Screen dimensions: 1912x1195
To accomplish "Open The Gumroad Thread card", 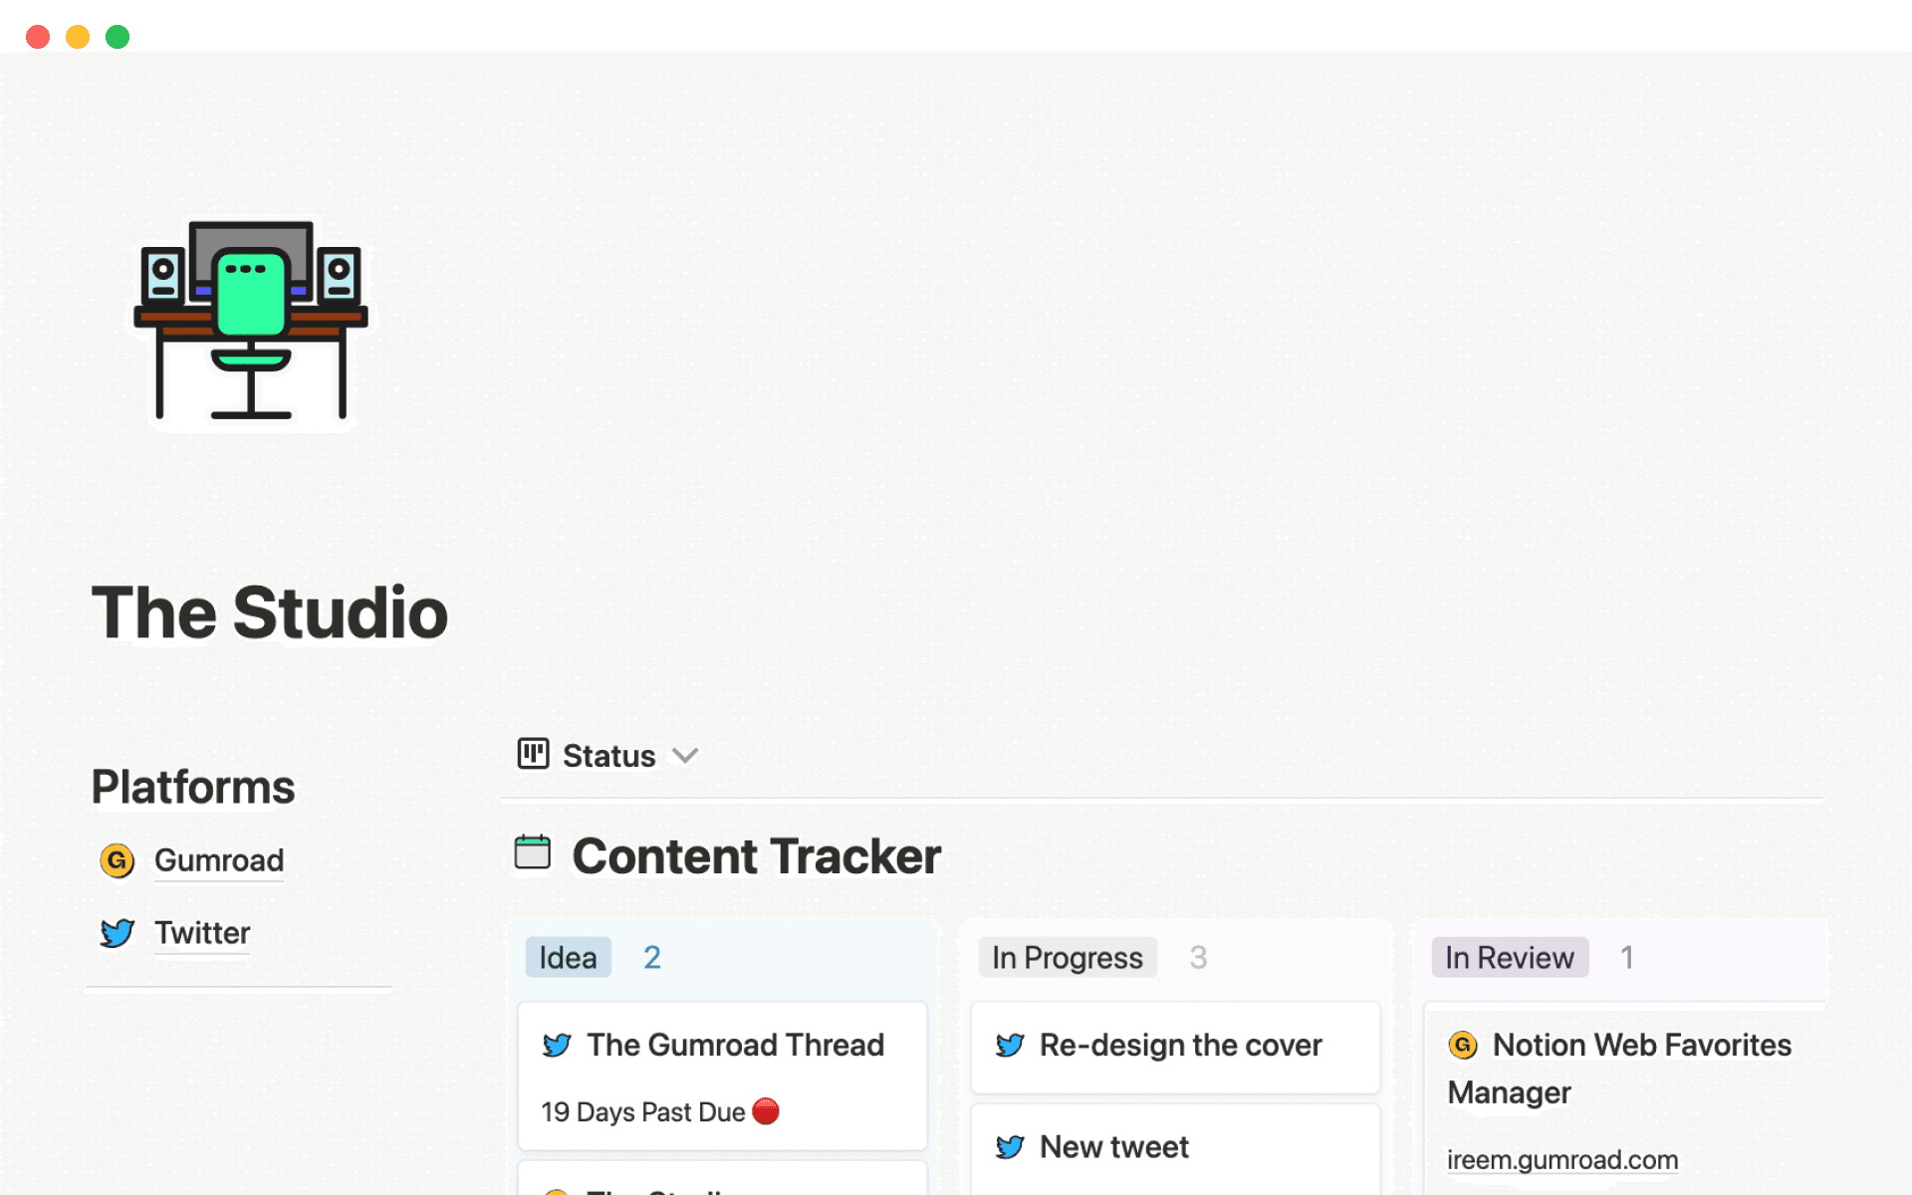I will (x=735, y=1045).
